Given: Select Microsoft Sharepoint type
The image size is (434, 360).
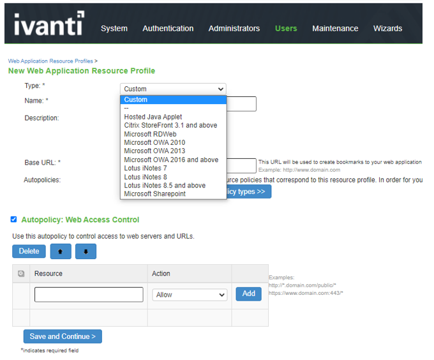Looking at the screenshot, I should pos(173,194).
